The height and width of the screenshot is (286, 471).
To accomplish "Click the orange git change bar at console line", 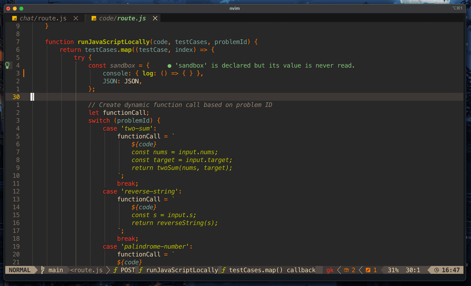I will [24, 73].
